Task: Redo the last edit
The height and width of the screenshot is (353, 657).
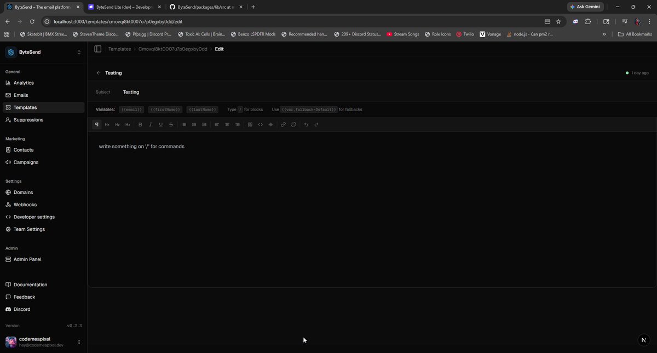Action: point(316,124)
